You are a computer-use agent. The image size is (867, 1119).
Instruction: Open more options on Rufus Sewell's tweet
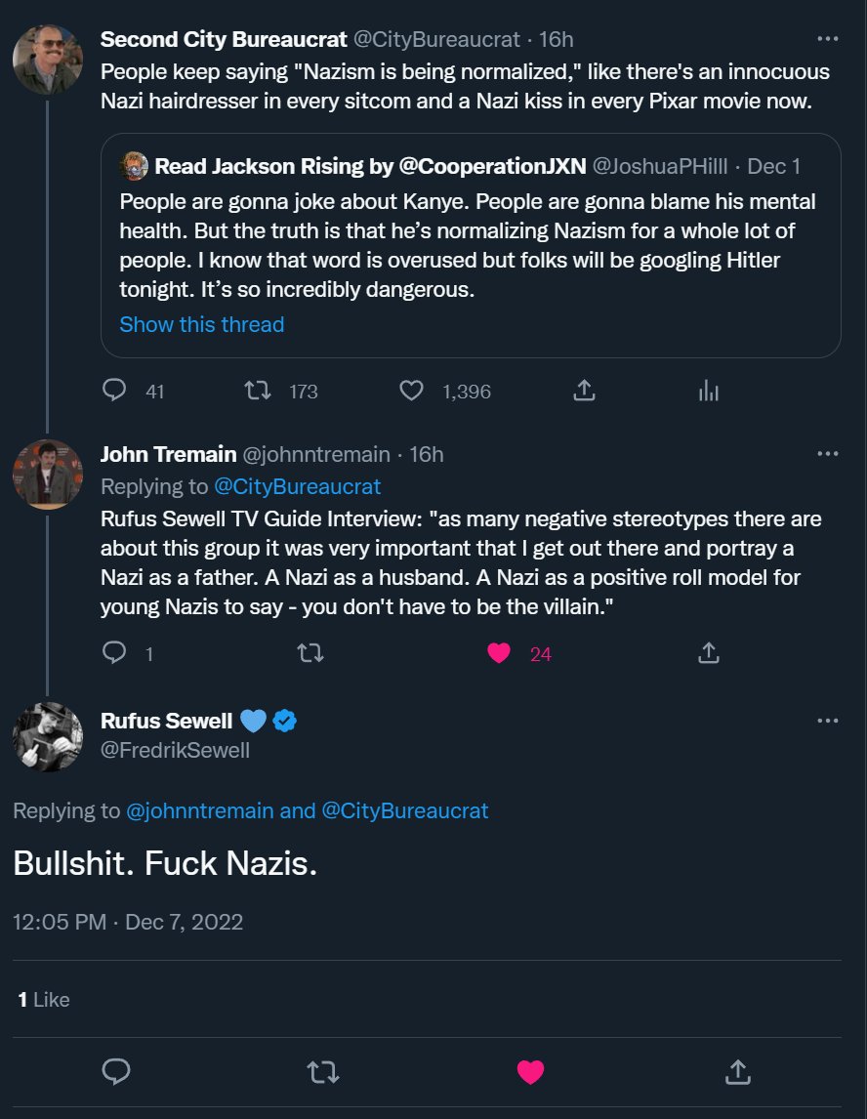click(x=827, y=721)
